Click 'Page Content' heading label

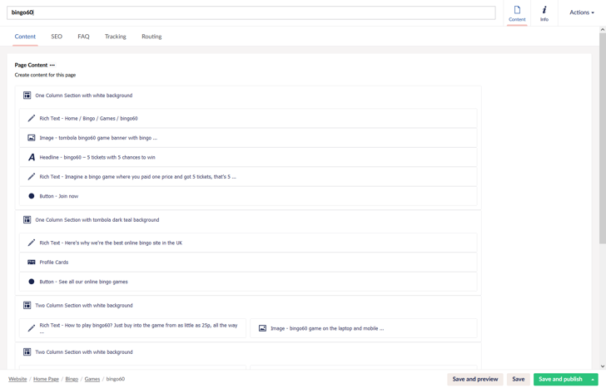pyautogui.click(x=31, y=65)
